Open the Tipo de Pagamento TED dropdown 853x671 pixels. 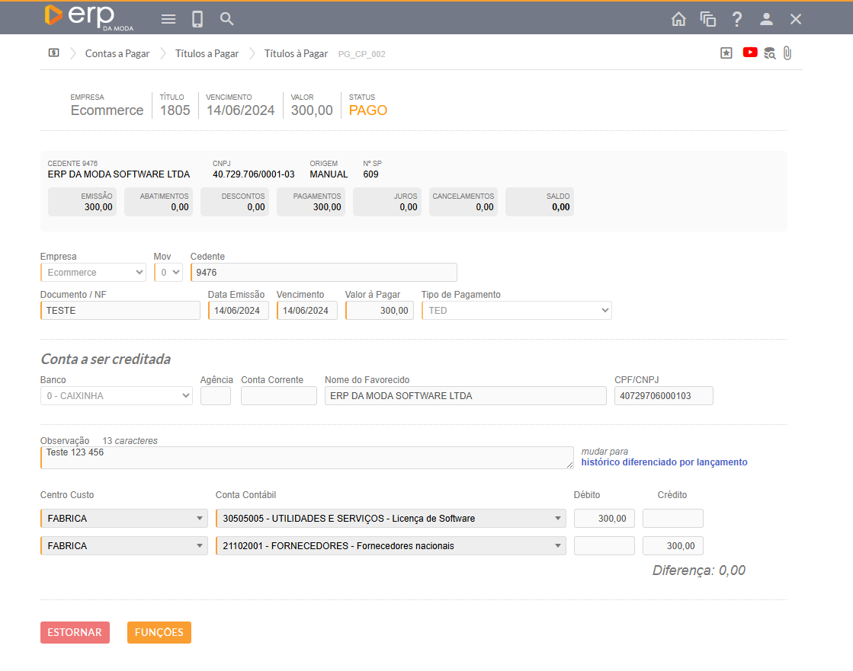point(516,310)
